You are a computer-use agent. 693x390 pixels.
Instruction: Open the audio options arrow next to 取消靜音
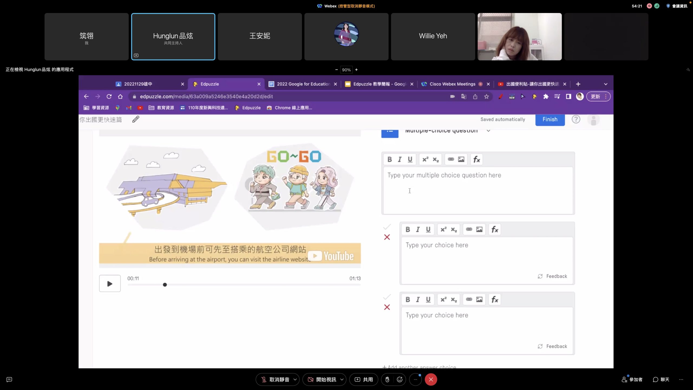point(295,379)
